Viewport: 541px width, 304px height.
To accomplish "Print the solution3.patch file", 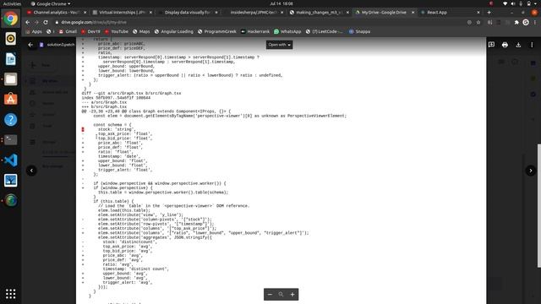I will (x=505, y=45).
